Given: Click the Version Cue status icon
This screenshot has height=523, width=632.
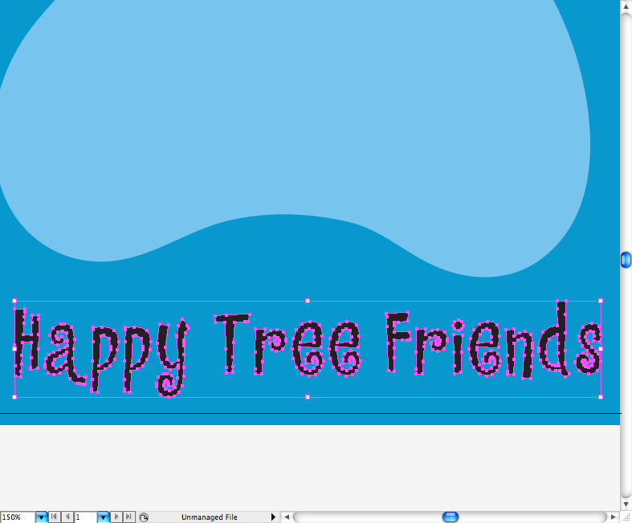Looking at the screenshot, I should tap(144, 517).
